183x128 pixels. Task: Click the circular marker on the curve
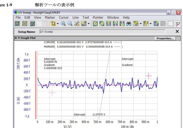click(105, 83)
